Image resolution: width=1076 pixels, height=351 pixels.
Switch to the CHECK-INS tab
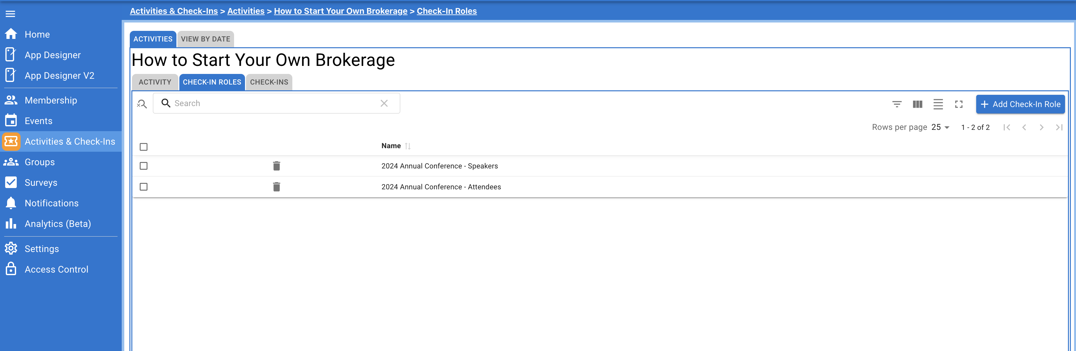269,82
